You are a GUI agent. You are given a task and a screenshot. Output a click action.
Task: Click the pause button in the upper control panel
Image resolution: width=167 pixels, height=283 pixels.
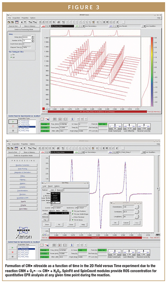tap(13, 131)
